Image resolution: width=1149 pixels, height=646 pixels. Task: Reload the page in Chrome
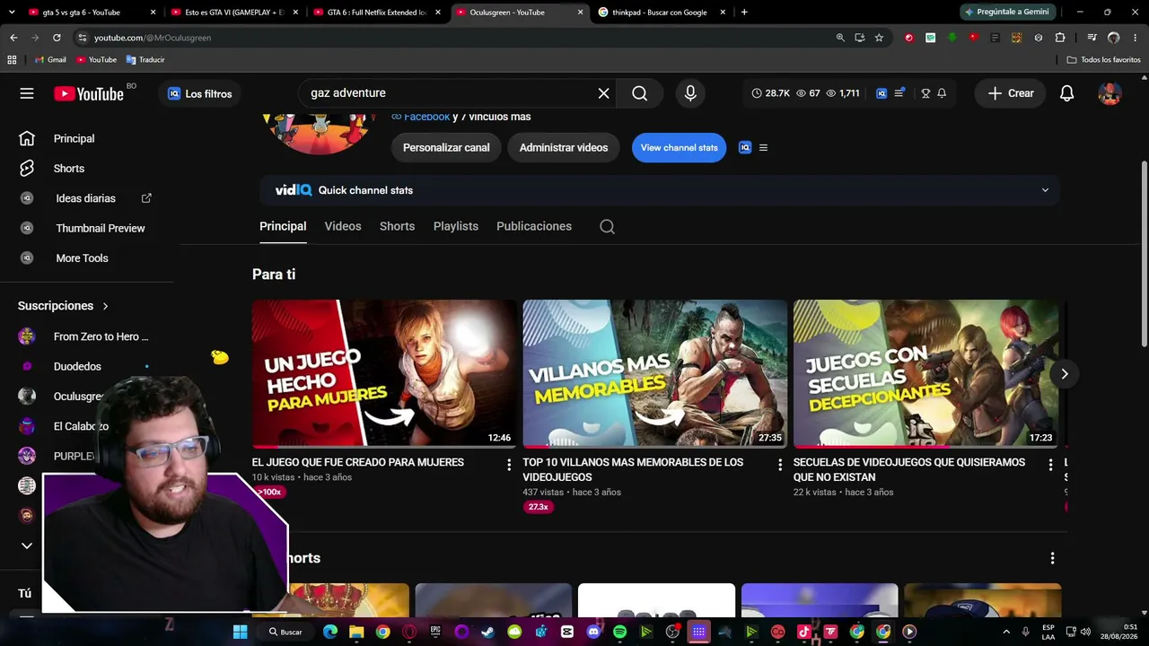tap(57, 38)
